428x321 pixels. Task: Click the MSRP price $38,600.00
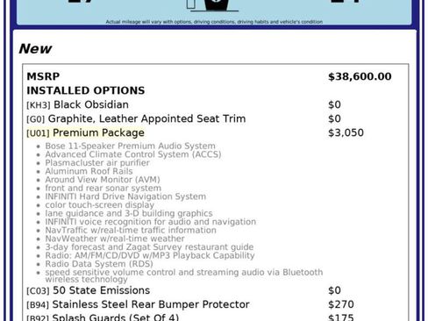pos(360,76)
